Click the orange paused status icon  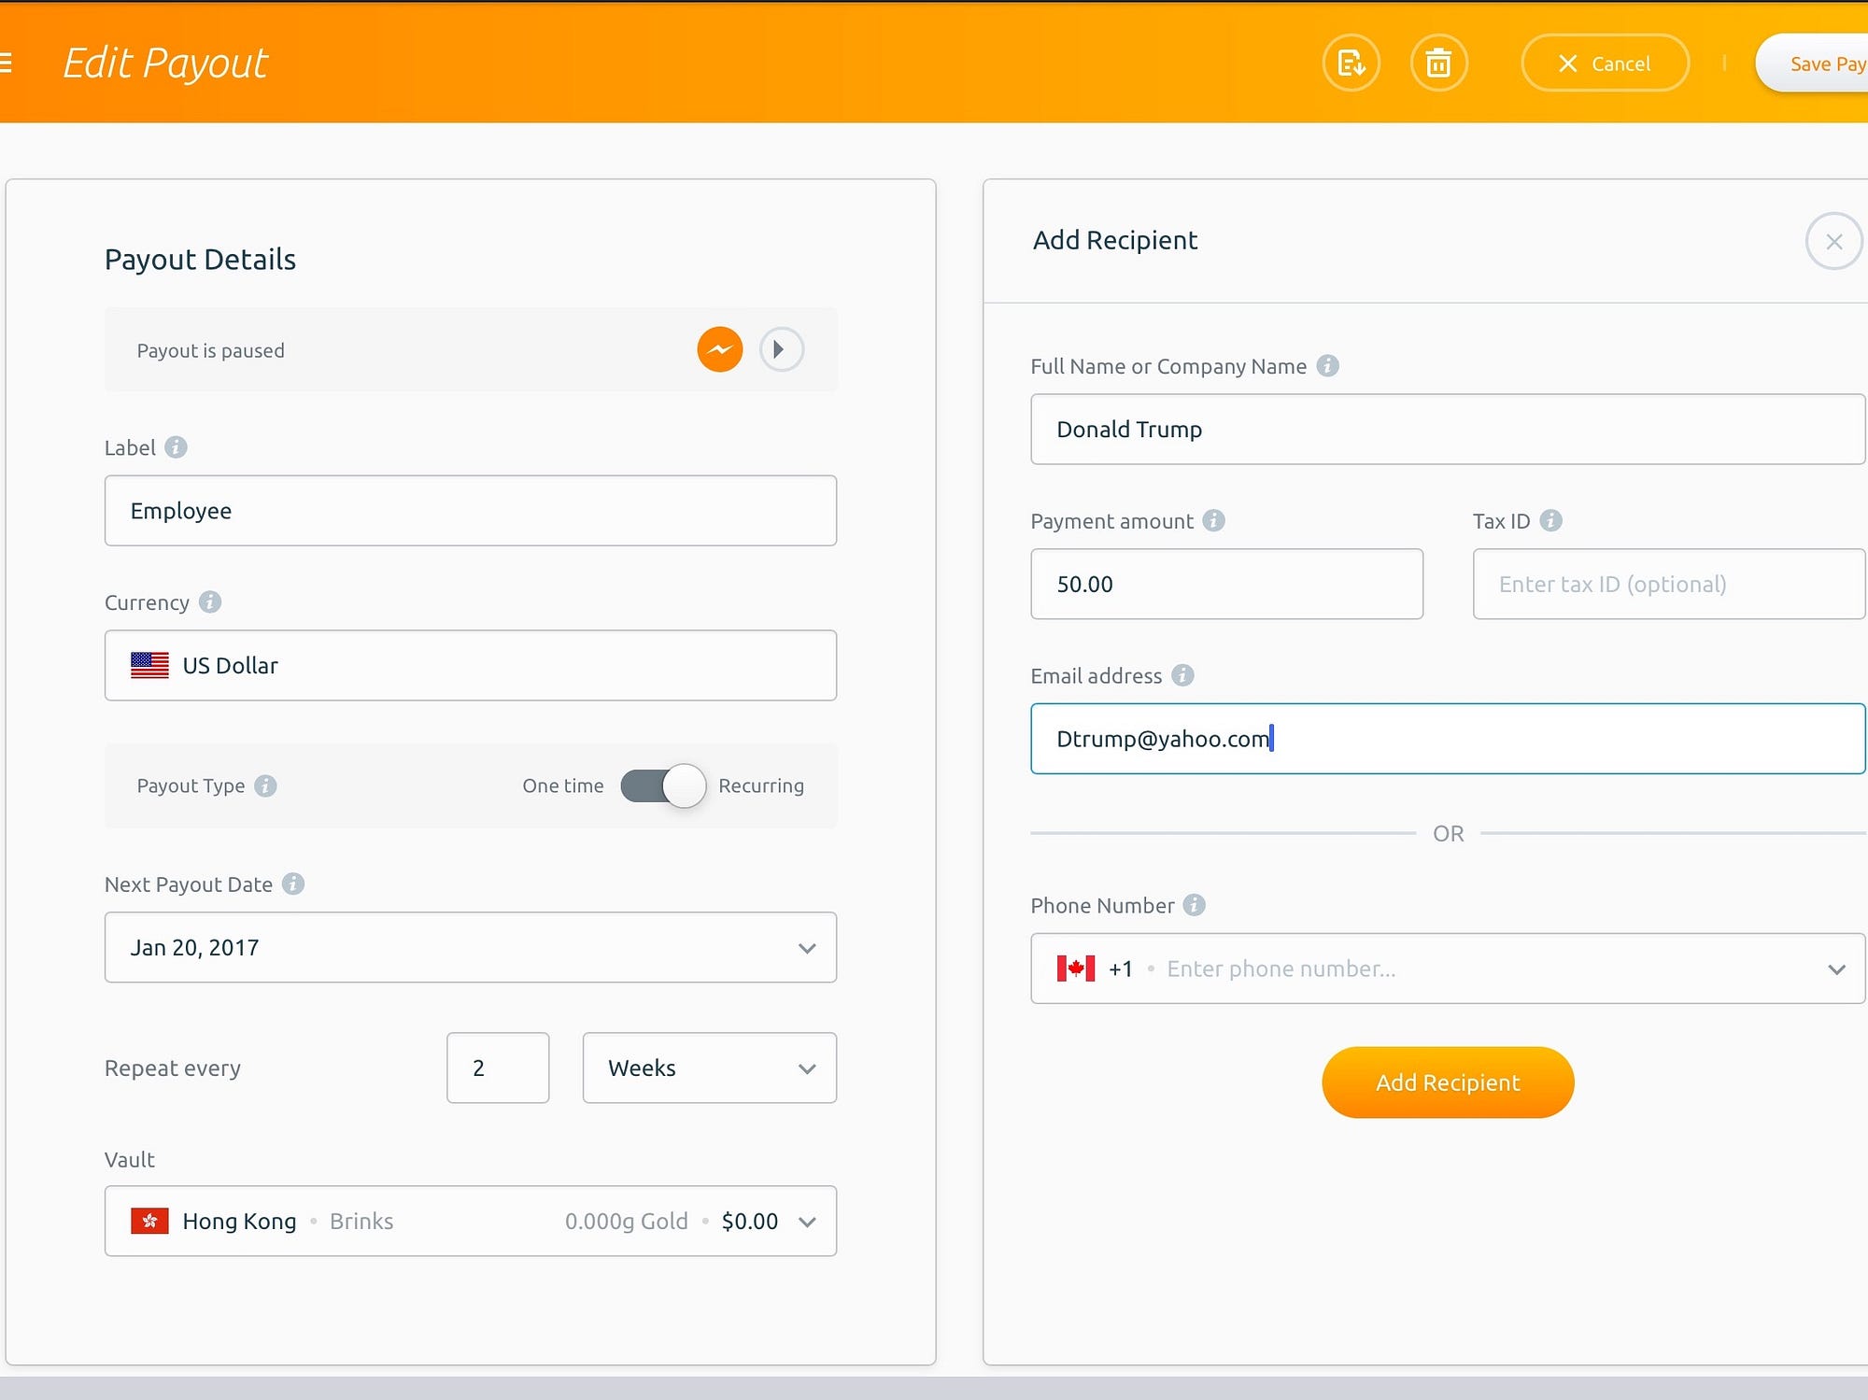[x=719, y=350]
